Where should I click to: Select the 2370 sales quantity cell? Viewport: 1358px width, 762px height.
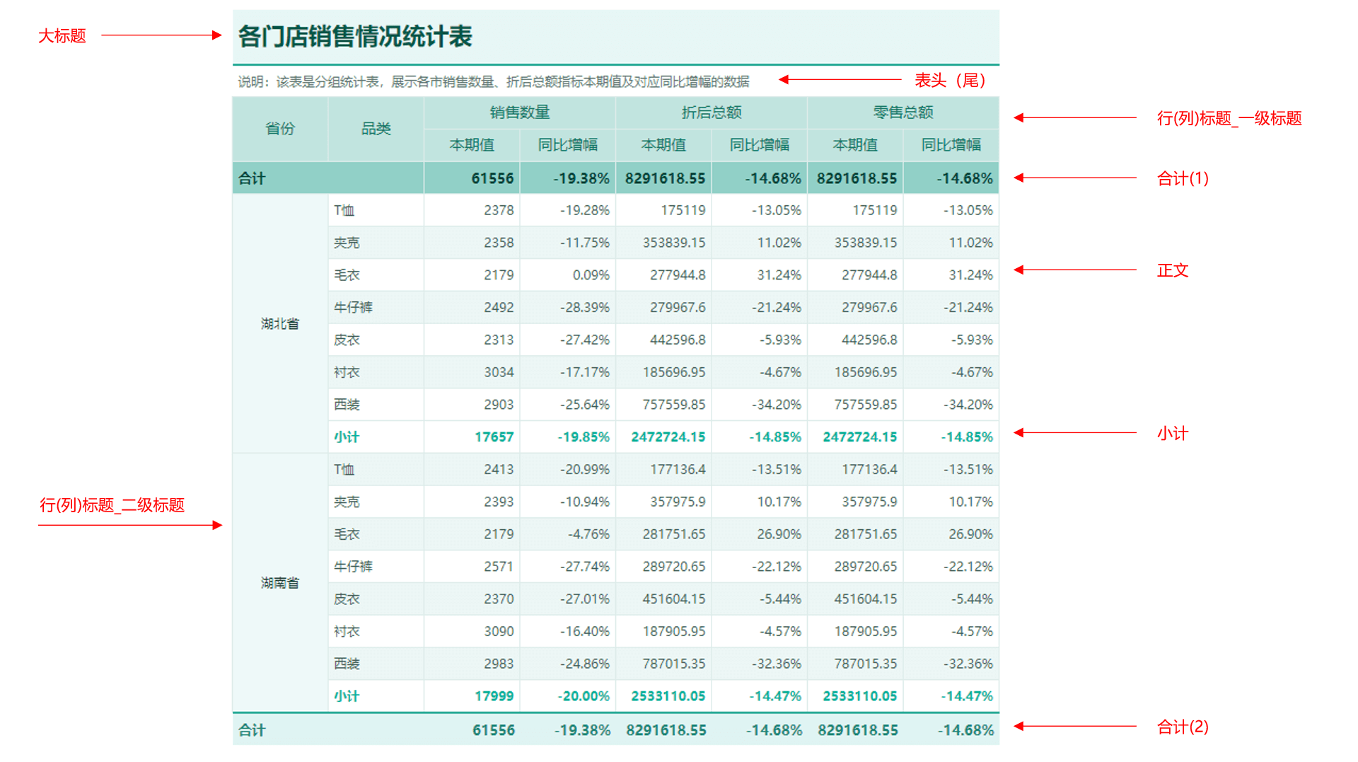[x=472, y=599]
